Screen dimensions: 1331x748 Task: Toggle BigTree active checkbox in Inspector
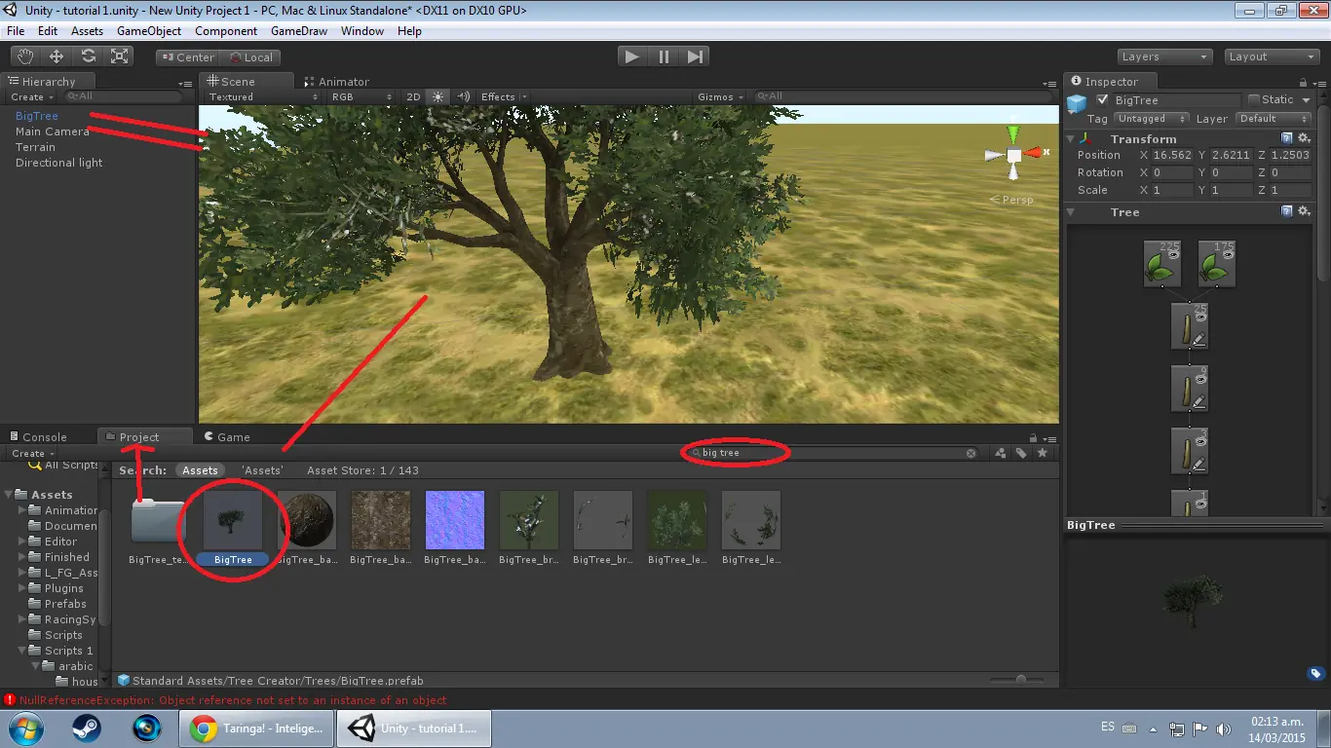pyautogui.click(x=1103, y=100)
